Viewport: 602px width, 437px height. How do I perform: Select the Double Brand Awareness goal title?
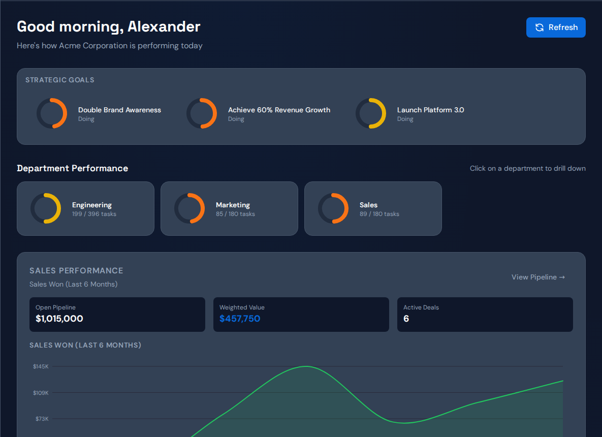[119, 110]
